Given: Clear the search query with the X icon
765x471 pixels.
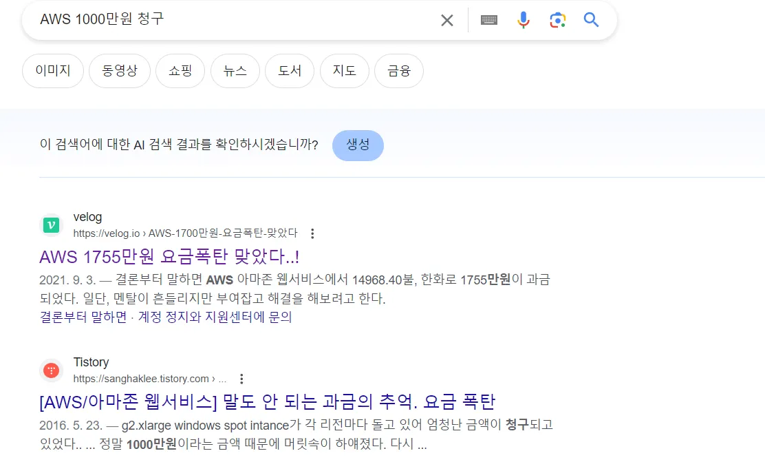Looking at the screenshot, I should 447,20.
